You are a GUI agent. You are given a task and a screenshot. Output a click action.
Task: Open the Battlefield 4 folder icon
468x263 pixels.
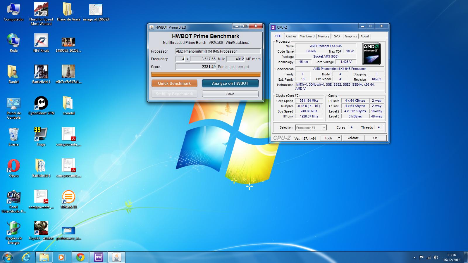click(x=41, y=168)
